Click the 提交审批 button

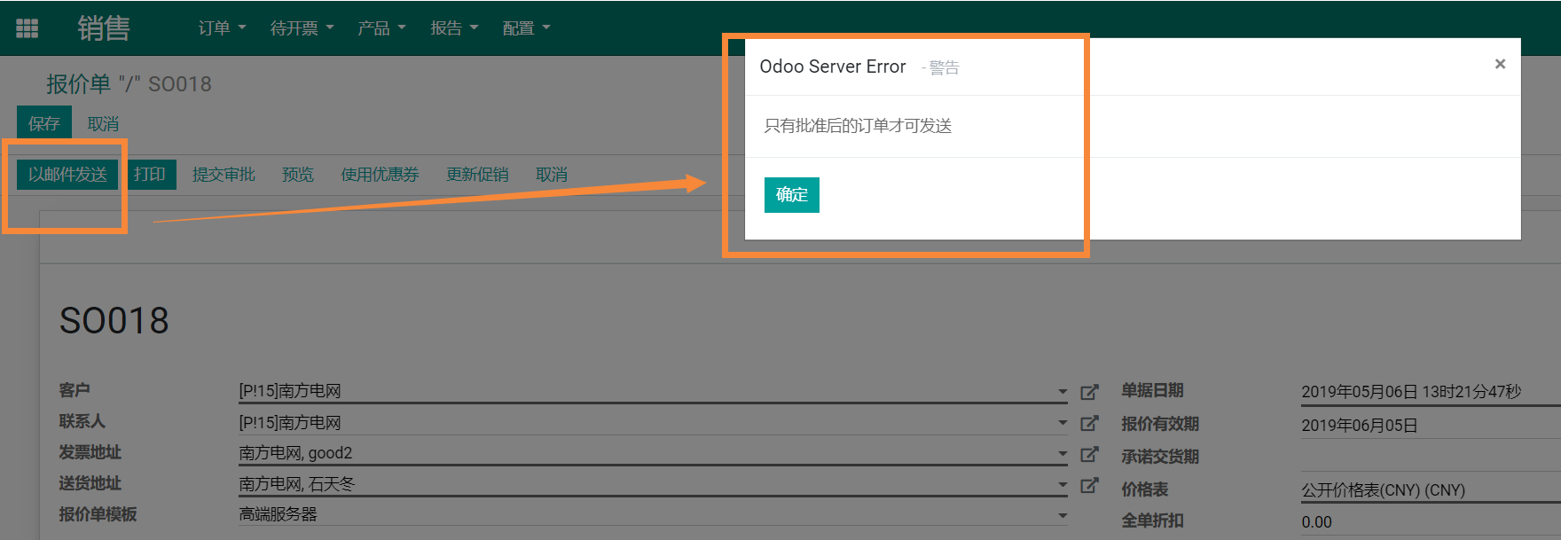pos(224,175)
